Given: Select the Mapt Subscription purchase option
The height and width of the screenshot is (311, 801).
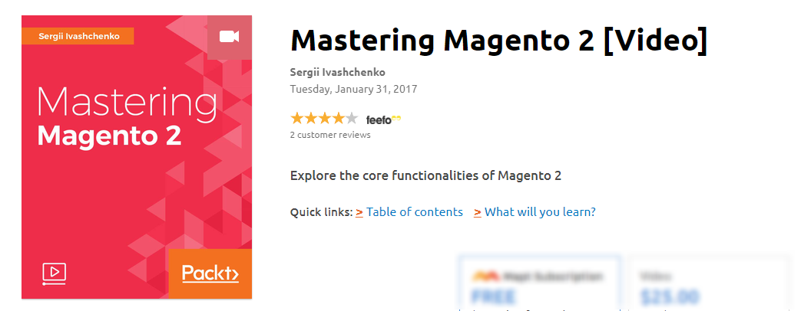Looking at the screenshot, I should click(539, 282).
